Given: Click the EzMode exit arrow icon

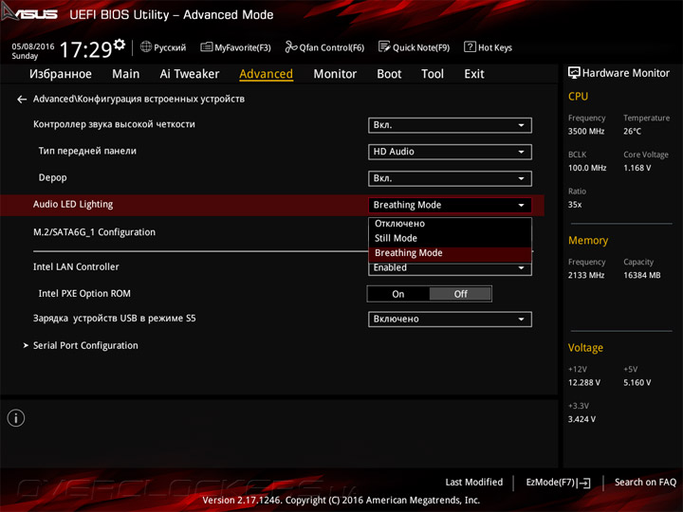Looking at the screenshot, I should click(x=583, y=483).
